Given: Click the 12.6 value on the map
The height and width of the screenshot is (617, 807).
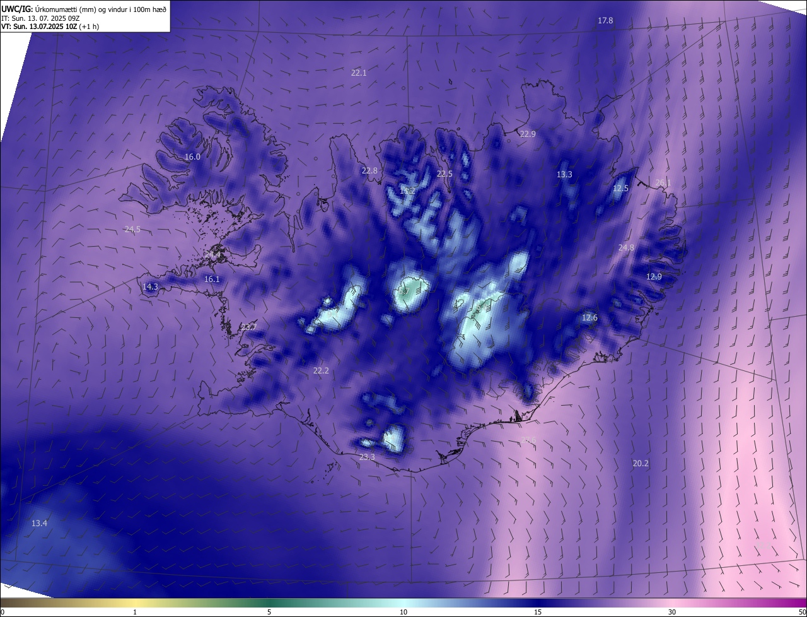Looking at the screenshot, I should click(x=589, y=318).
